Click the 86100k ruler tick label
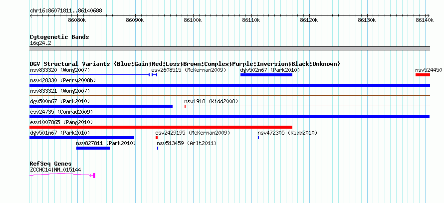The height and width of the screenshot is (203, 444). click(x=193, y=20)
